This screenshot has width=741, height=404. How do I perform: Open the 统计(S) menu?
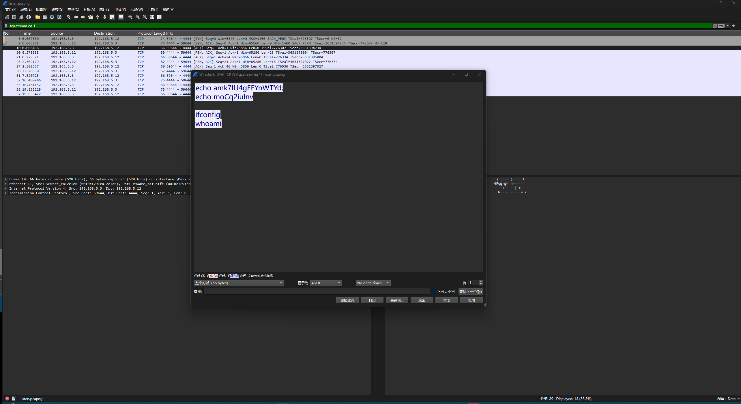pyautogui.click(x=104, y=10)
